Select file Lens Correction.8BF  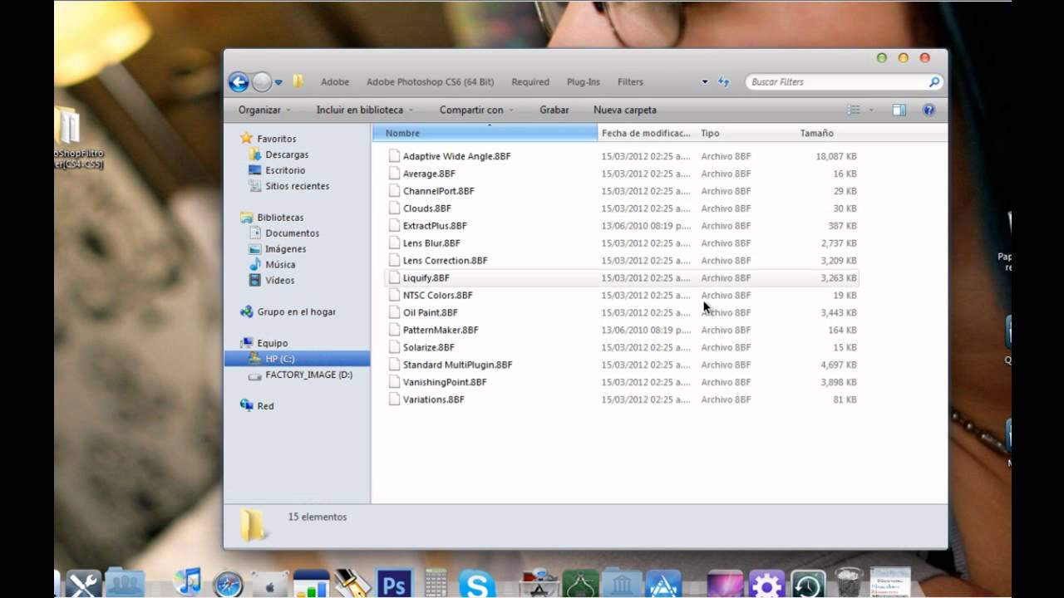point(445,261)
